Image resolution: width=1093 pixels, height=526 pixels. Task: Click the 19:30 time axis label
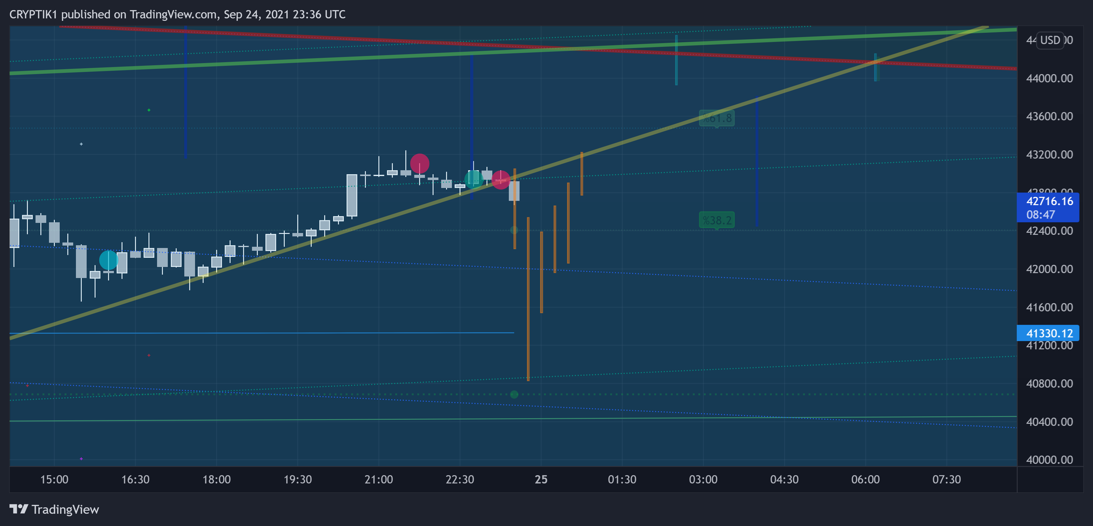(x=297, y=479)
